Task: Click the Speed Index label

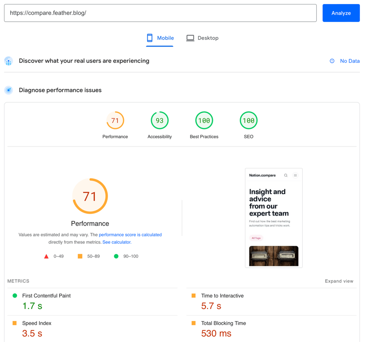Action: (36, 323)
